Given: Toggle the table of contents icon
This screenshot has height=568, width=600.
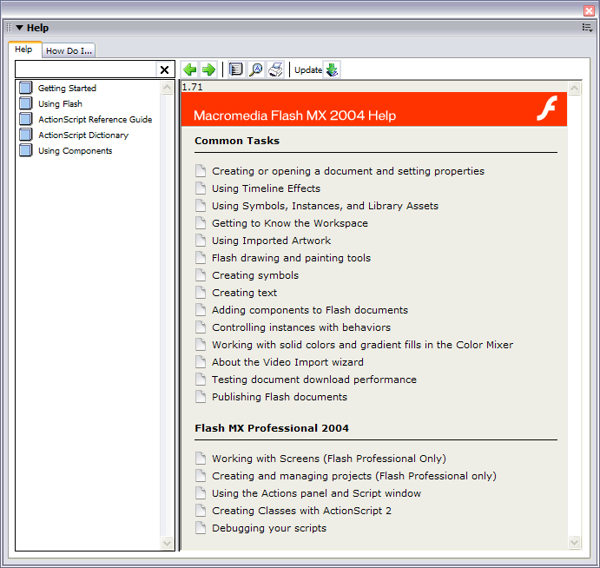Looking at the screenshot, I should tap(236, 69).
